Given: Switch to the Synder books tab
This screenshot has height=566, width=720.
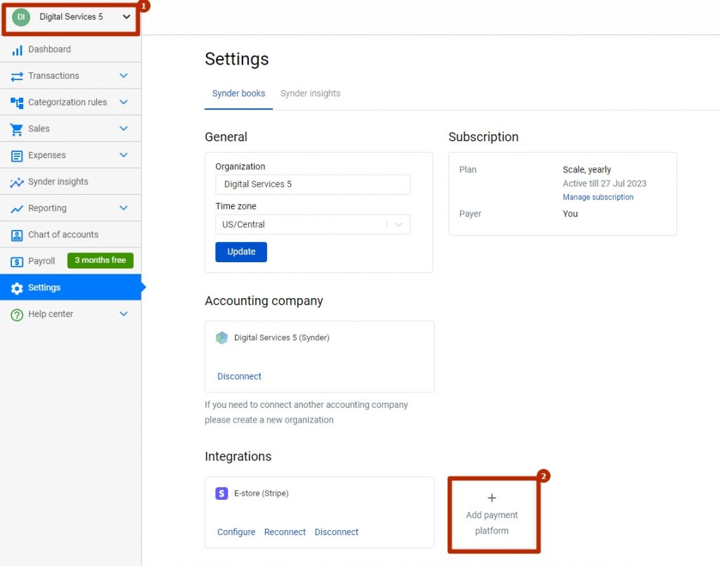Looking at the screenshot, I should pos(239,94).
